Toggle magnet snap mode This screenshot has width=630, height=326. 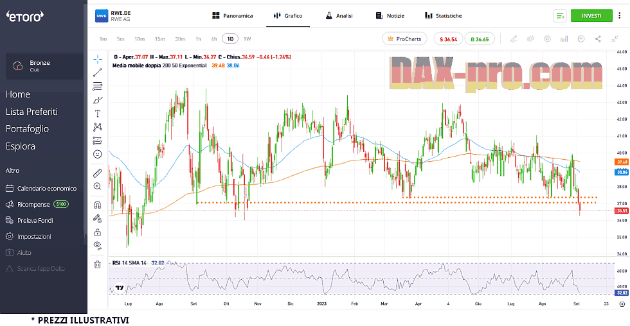pyautogui.click(x=98, y=205)
